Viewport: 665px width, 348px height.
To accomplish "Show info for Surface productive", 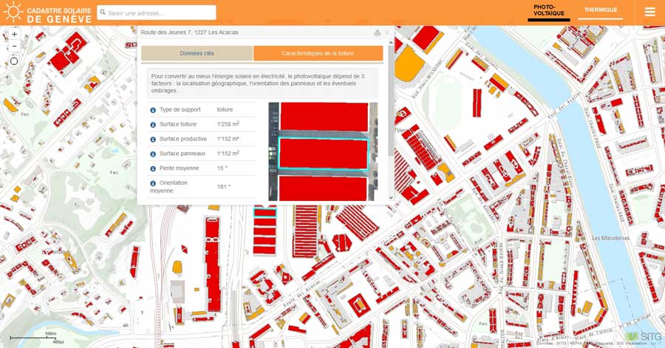I will [153, 140].
